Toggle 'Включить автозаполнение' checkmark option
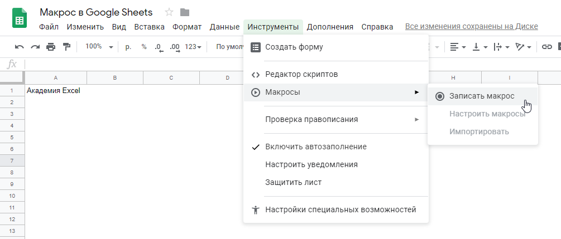Viewport: 561px width, 239px height. [x=315, y=147]
